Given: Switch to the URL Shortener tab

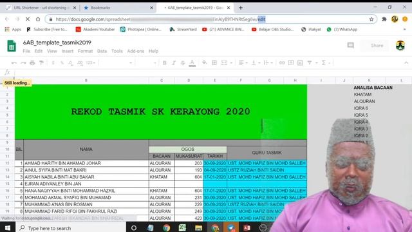Looking at the screenshot, I should 41,8.
